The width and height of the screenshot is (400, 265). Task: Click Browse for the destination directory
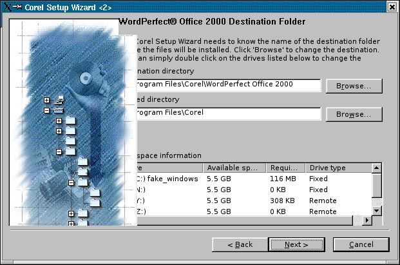[354, 86]
